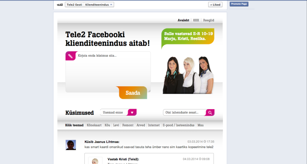Click the Tele2 Facebooki klienditeenindus heading
Screen dimensions: 307x164
108,39
